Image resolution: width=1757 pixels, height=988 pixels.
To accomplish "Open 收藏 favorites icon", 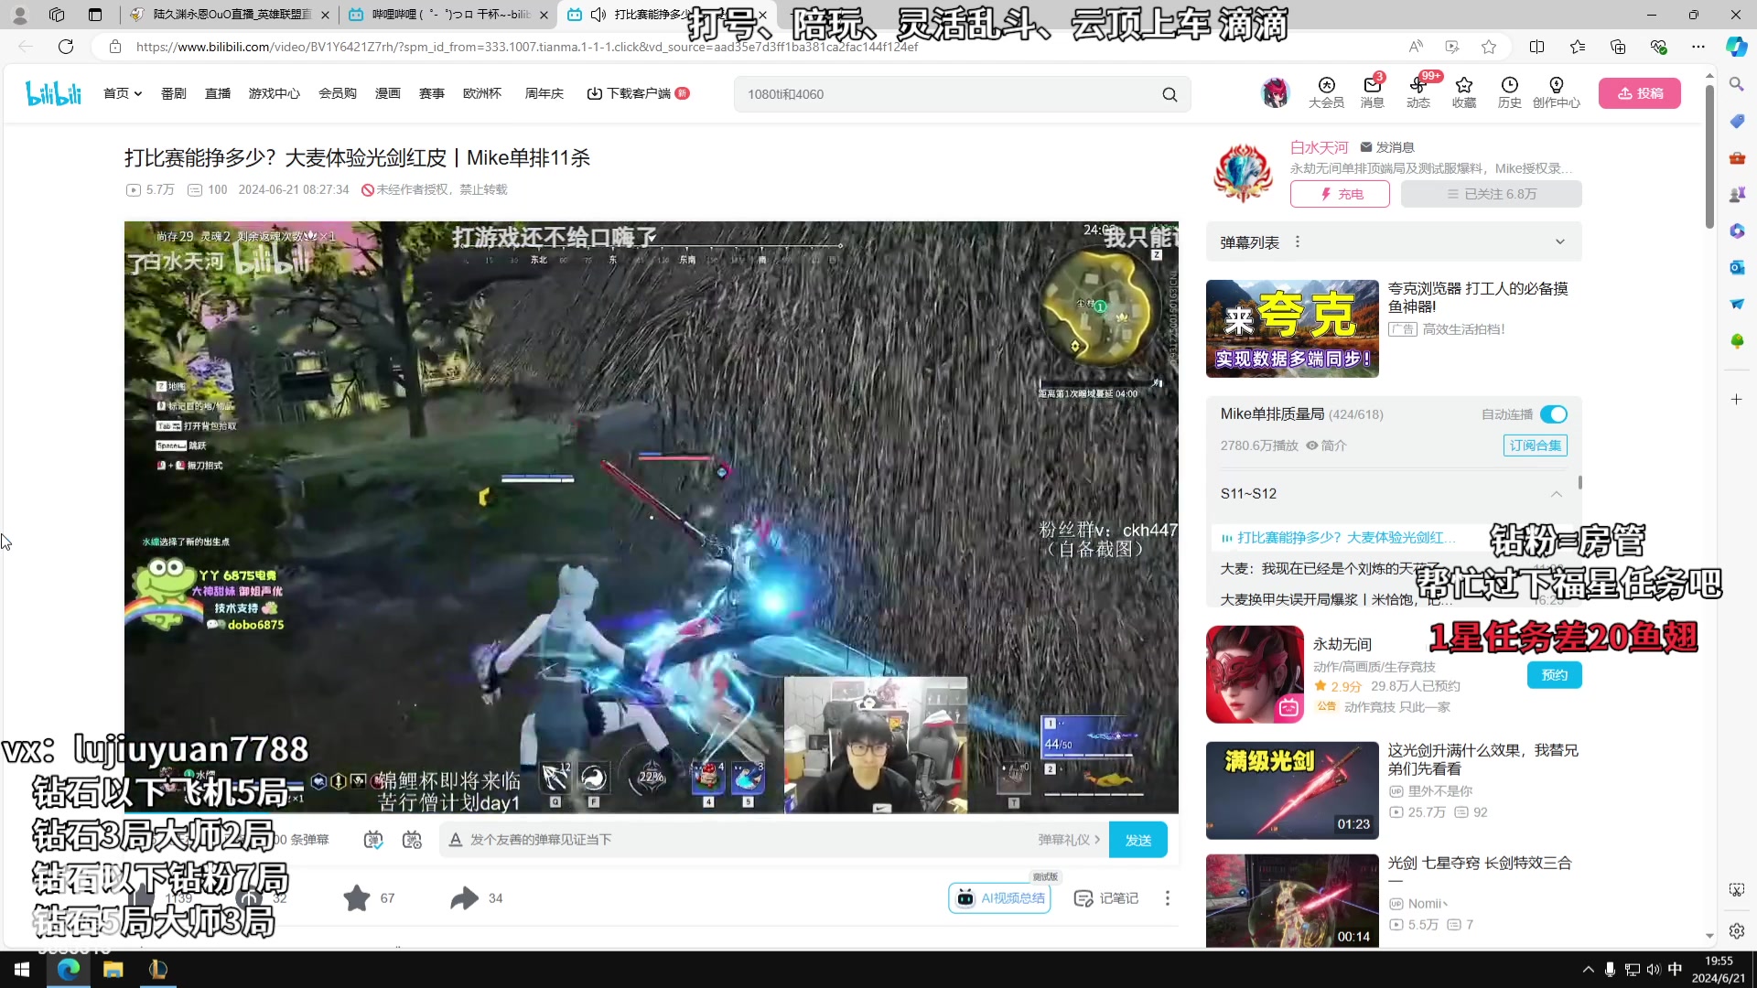I will [1464, 92].
